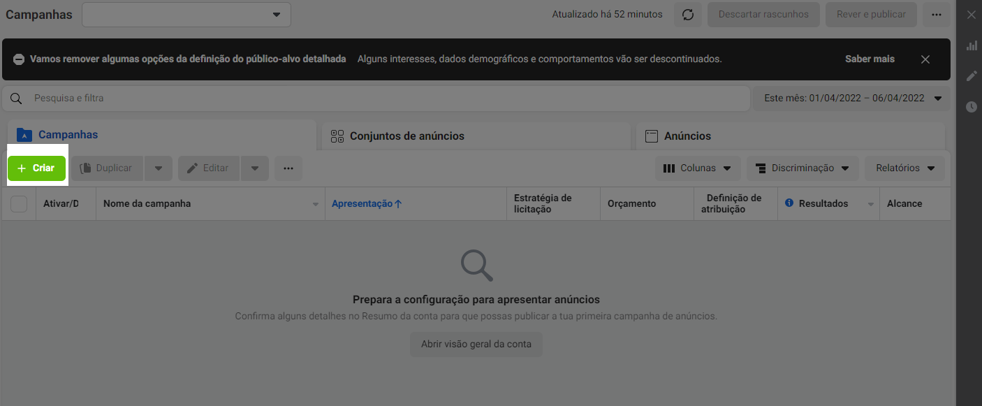
Task: Click the Rever e publicar button
Action: [871, 15]
